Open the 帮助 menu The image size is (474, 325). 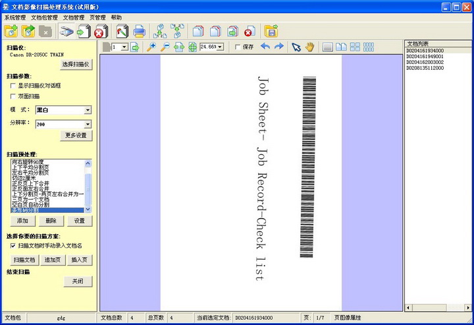coord(117,18)
